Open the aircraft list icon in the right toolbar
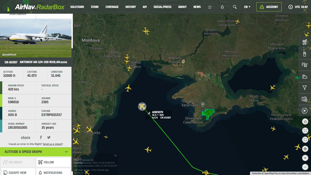 point(305,42)
